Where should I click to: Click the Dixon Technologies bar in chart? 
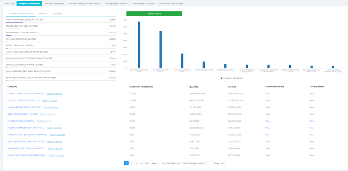[x=139, y=45]
